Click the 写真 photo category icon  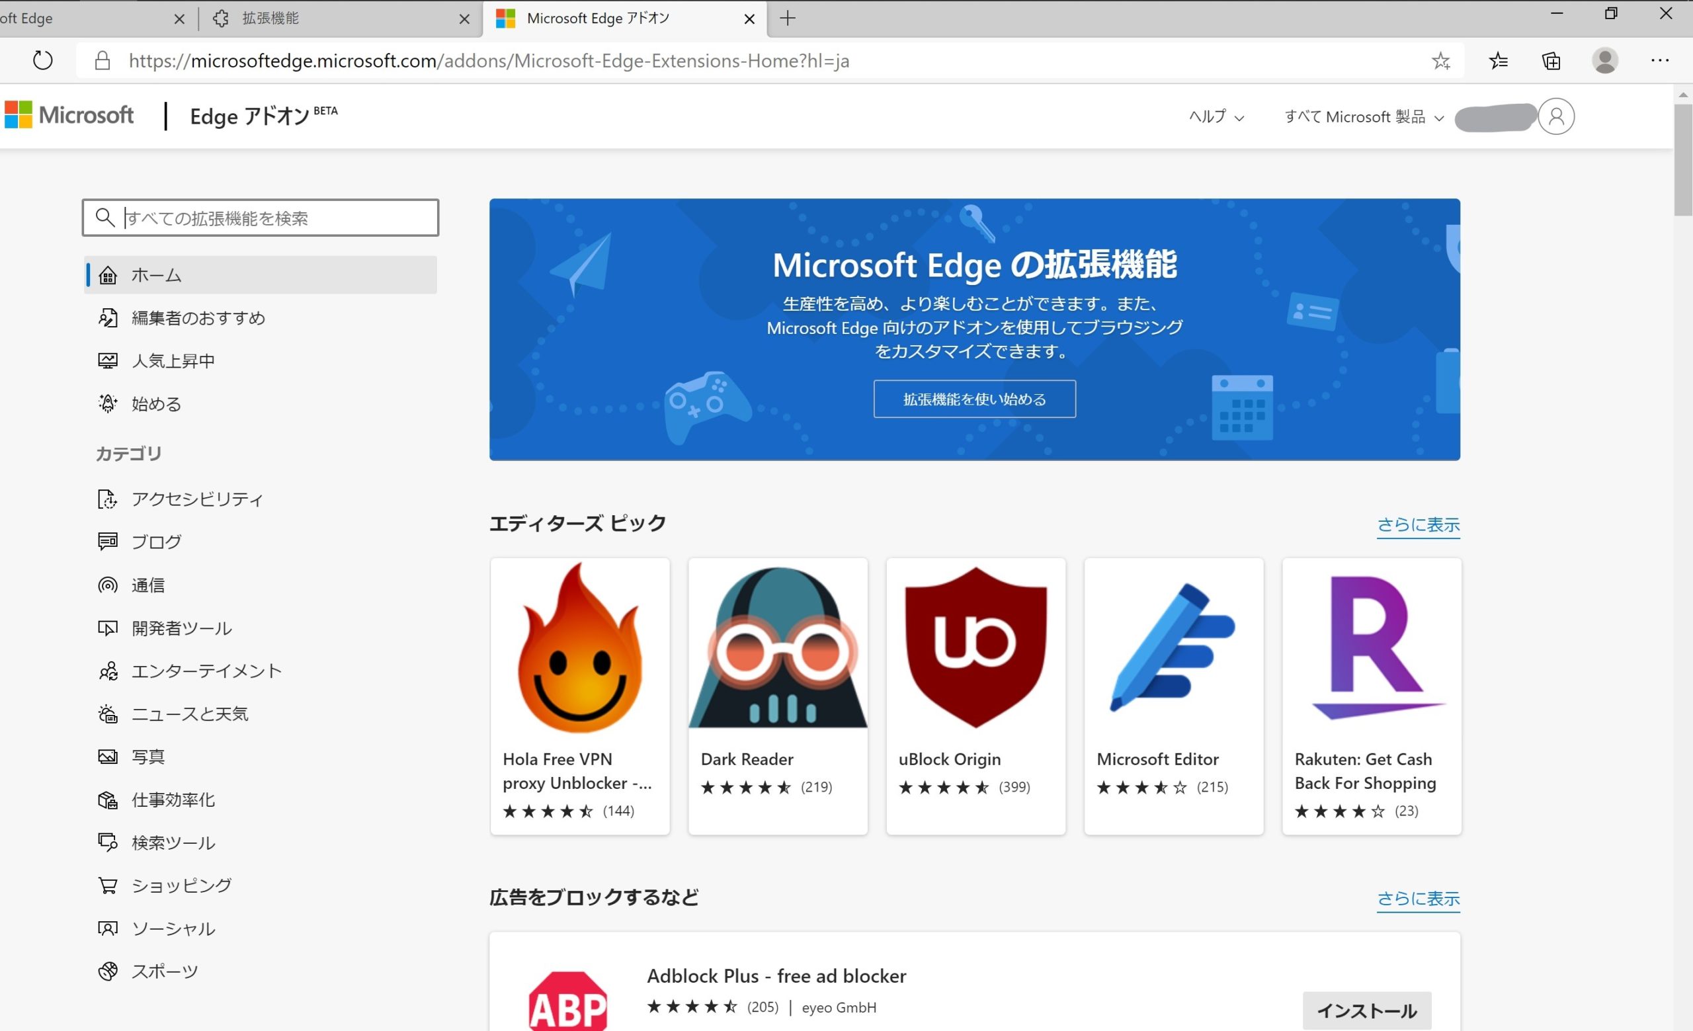[108, 757]
